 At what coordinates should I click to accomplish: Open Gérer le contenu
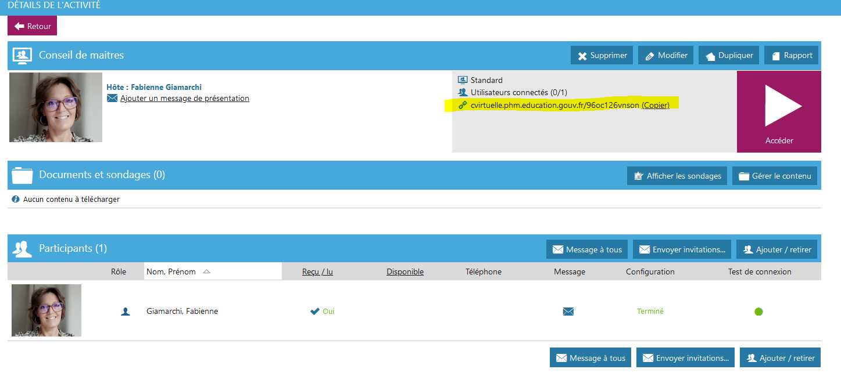pyautogui.click(x=775, y=176)
